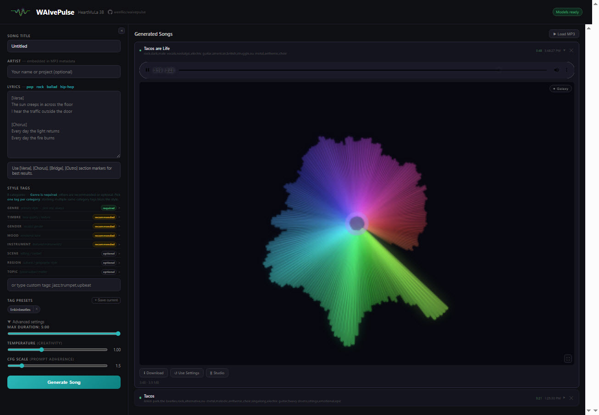Expand the MOOD tag category
The image size is (599, 415).
64,235
